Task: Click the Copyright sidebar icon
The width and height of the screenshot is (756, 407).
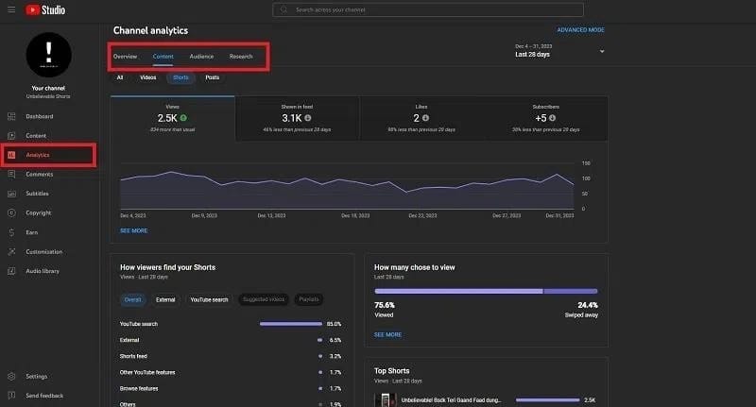Action: (x=11, y=212)
